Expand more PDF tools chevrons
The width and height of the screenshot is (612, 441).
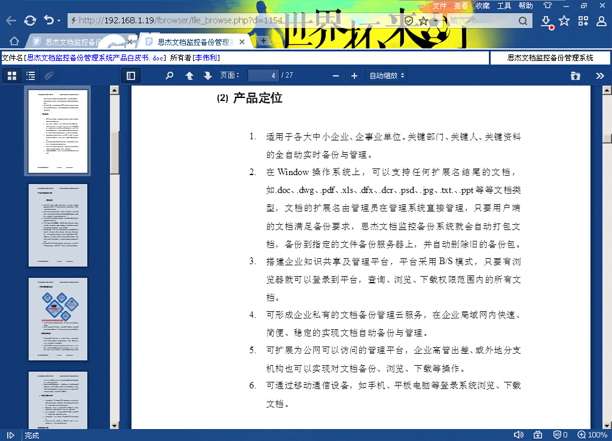600,76
